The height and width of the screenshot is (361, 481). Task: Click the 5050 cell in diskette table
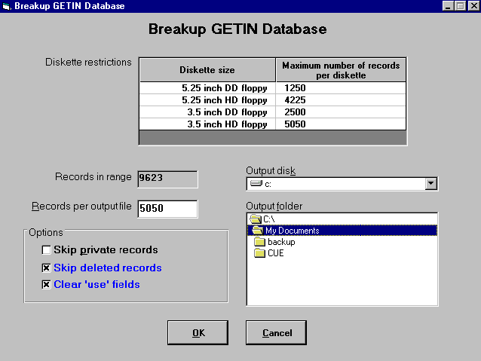pos(341,124)
